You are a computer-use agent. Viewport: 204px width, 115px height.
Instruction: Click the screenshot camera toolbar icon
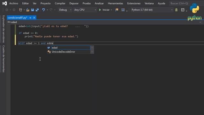tap(123, 10)
